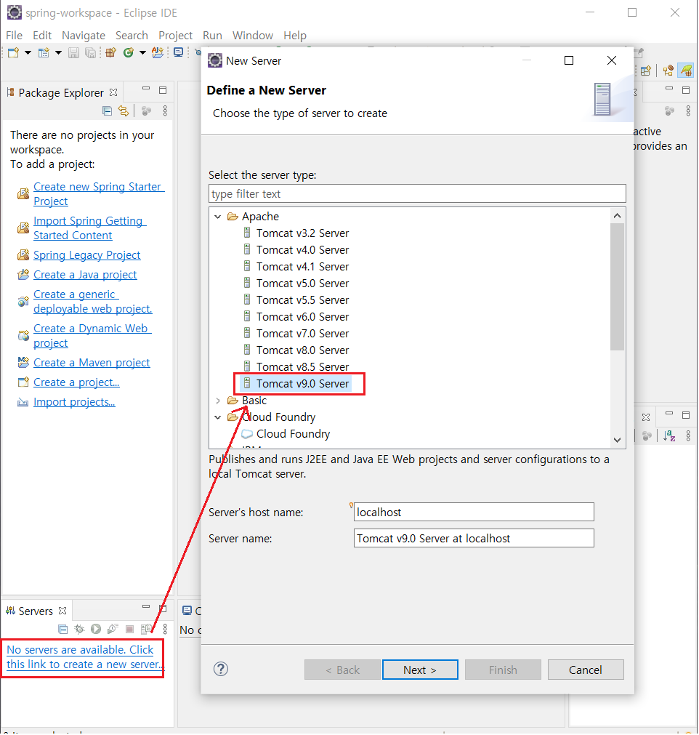This screenshot has height=735, width=699.
Task: Click the Save All icon
Action: [90, 52]
